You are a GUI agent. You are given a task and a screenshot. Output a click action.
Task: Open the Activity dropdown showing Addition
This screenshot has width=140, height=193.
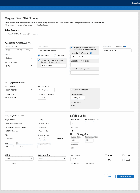tap(19, 58)
